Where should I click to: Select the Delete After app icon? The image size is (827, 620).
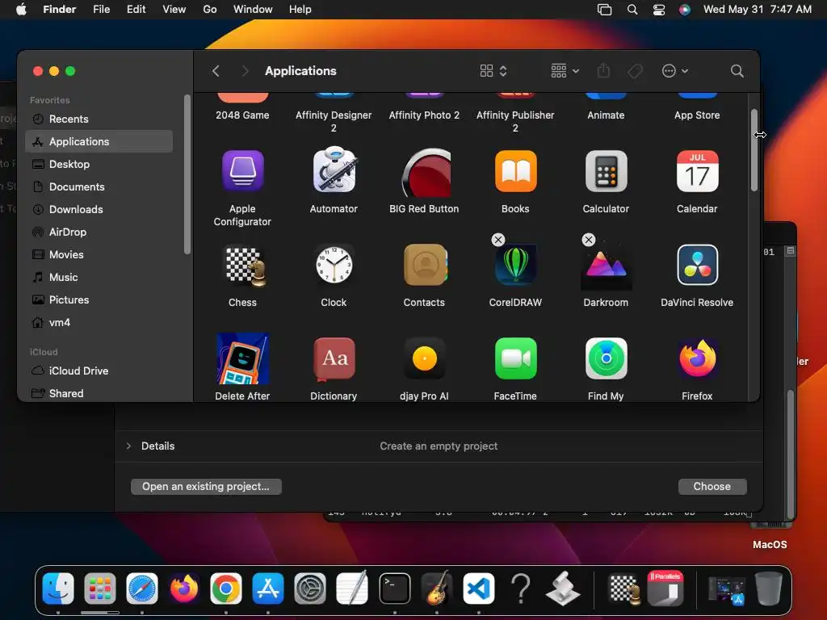point(242,358)
